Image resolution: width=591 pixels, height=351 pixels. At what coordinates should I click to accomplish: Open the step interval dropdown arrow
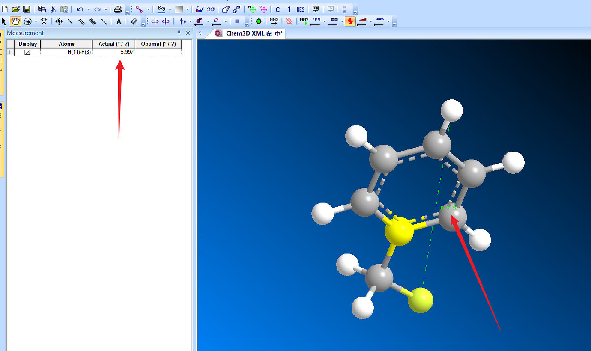coord(325,21)
